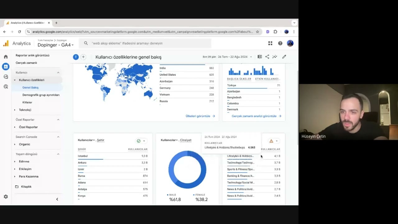398x224 pixels.
Task: Open the Help question mark icon
Action: point(280,43)
